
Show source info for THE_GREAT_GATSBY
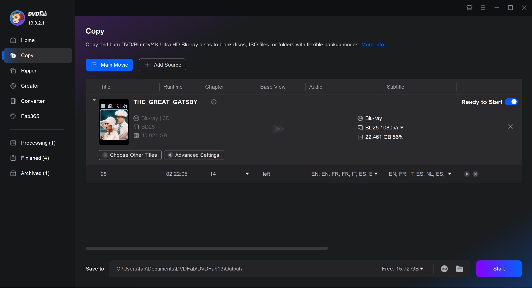pos(214,102)
